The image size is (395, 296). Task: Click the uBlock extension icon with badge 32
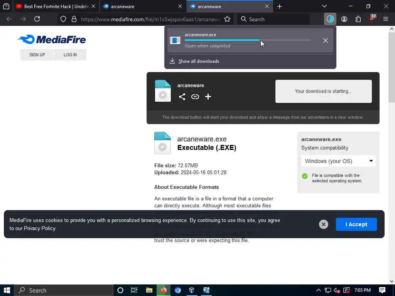[x=372, y=19]
